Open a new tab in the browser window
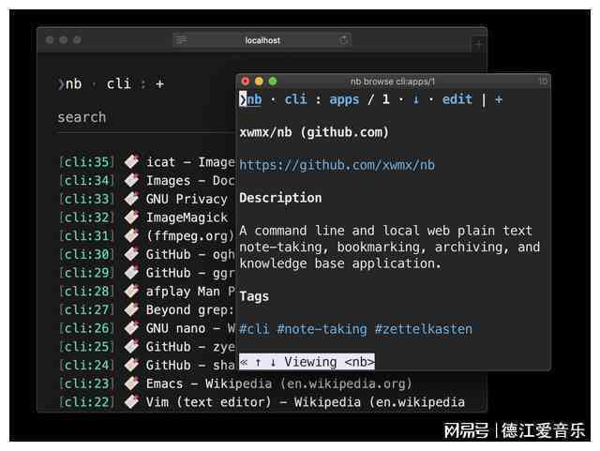This screenshot has width=600, height=451. 479,44
